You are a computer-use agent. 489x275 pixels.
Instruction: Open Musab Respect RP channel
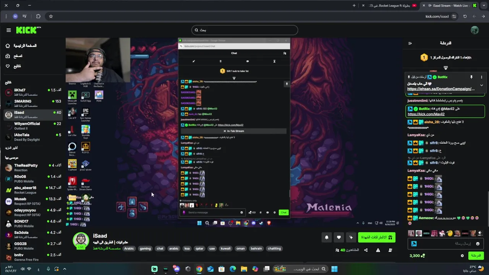33,201
